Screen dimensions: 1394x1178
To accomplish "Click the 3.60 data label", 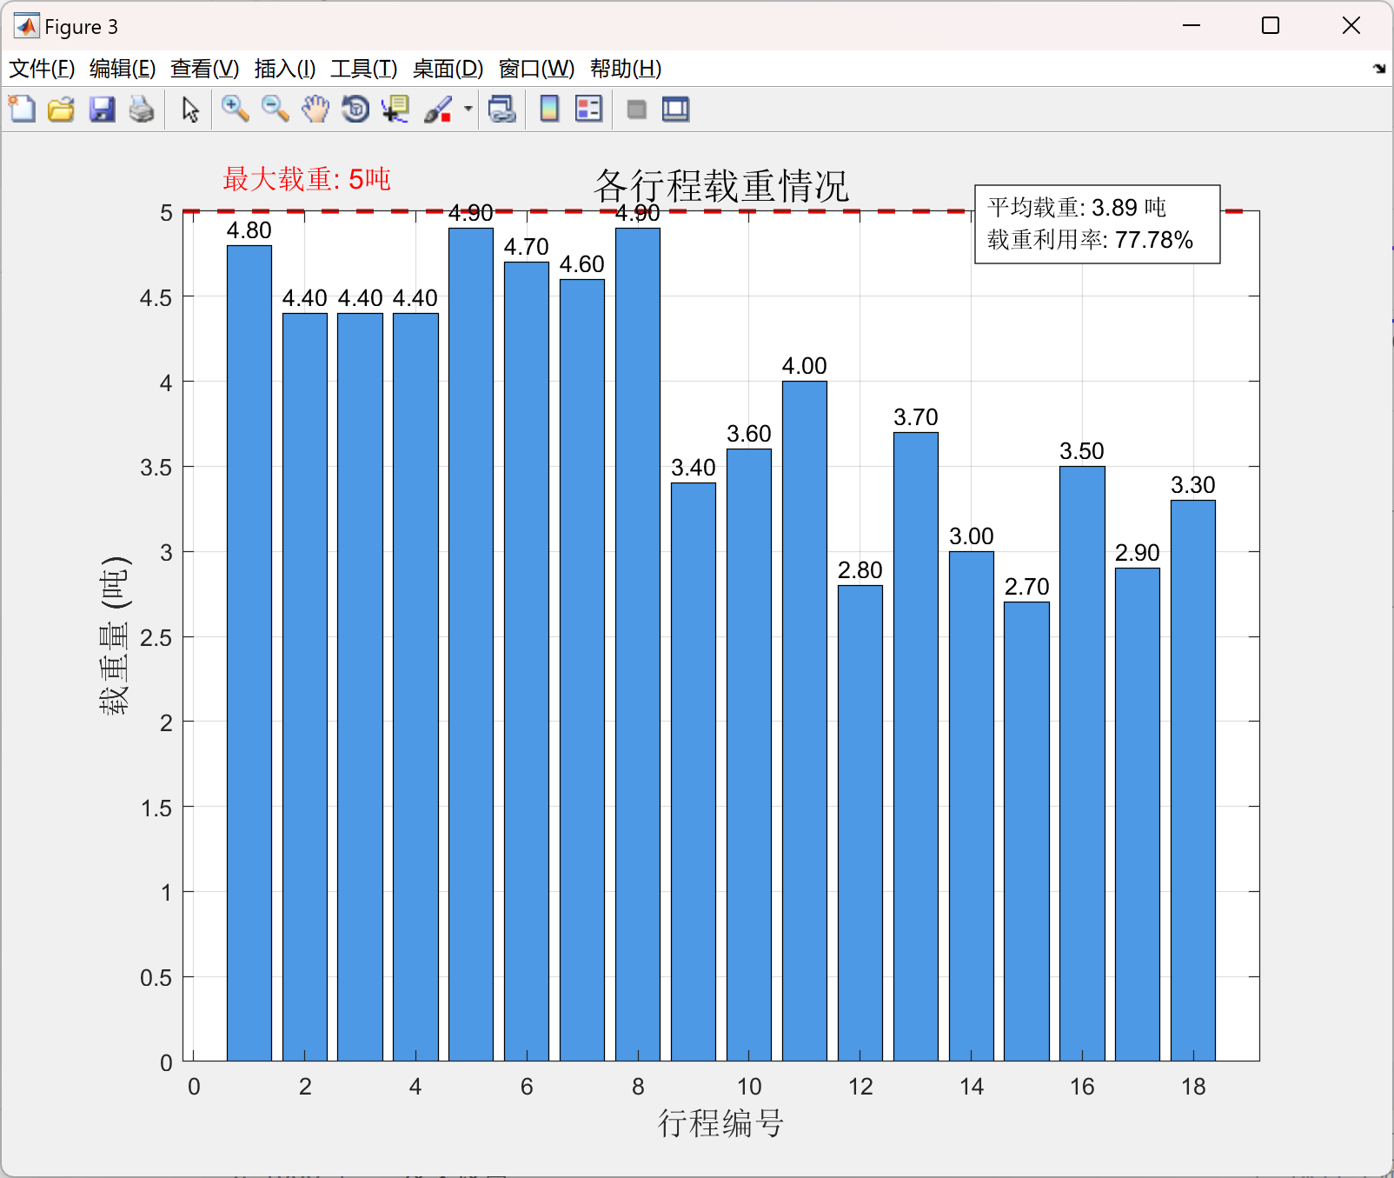I will pos(749,434).
